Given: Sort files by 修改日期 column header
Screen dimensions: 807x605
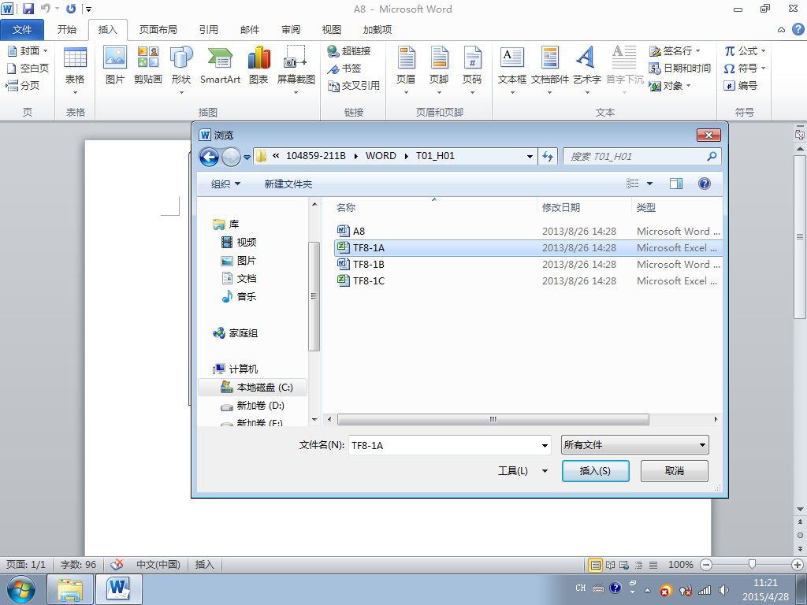Looking at the screenshot, I should (x=584, y=208).
